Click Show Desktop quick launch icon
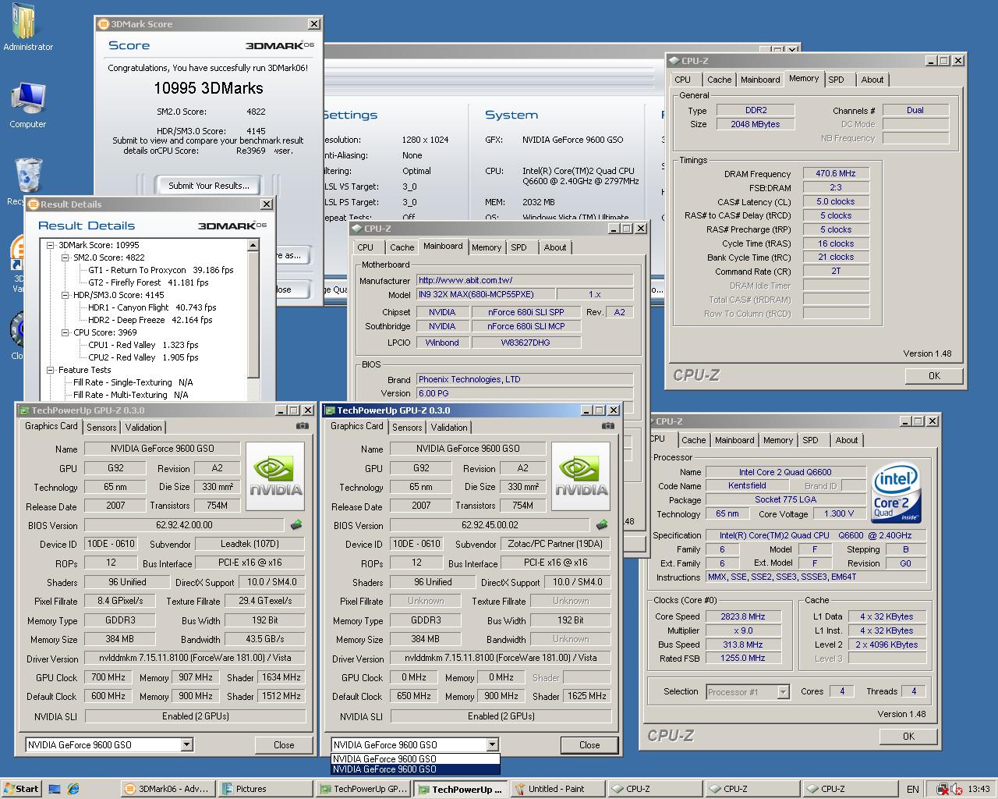Screen dimensions: 998x799 point(55,789)
